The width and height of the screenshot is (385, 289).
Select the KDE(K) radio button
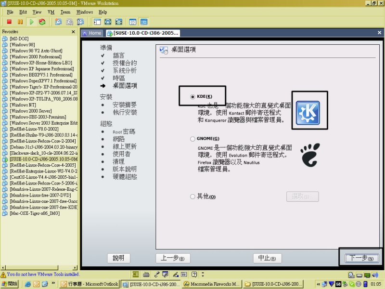click(x=192, y=97)
